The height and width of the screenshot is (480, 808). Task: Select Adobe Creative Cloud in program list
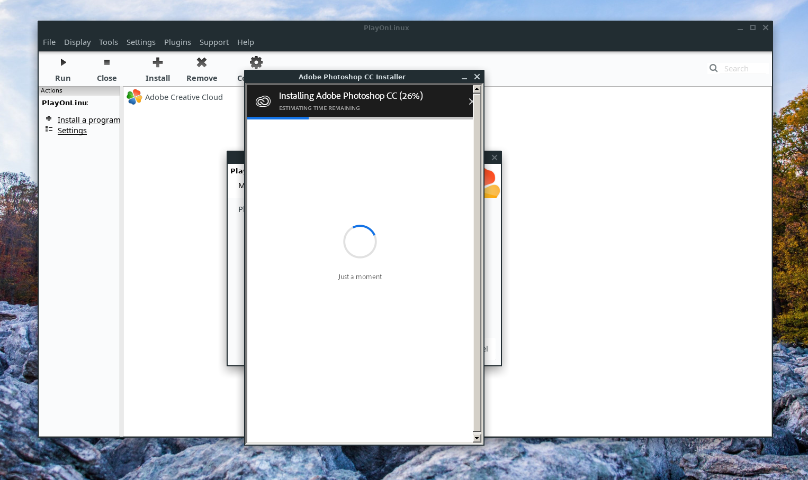(x=184, y=97)
